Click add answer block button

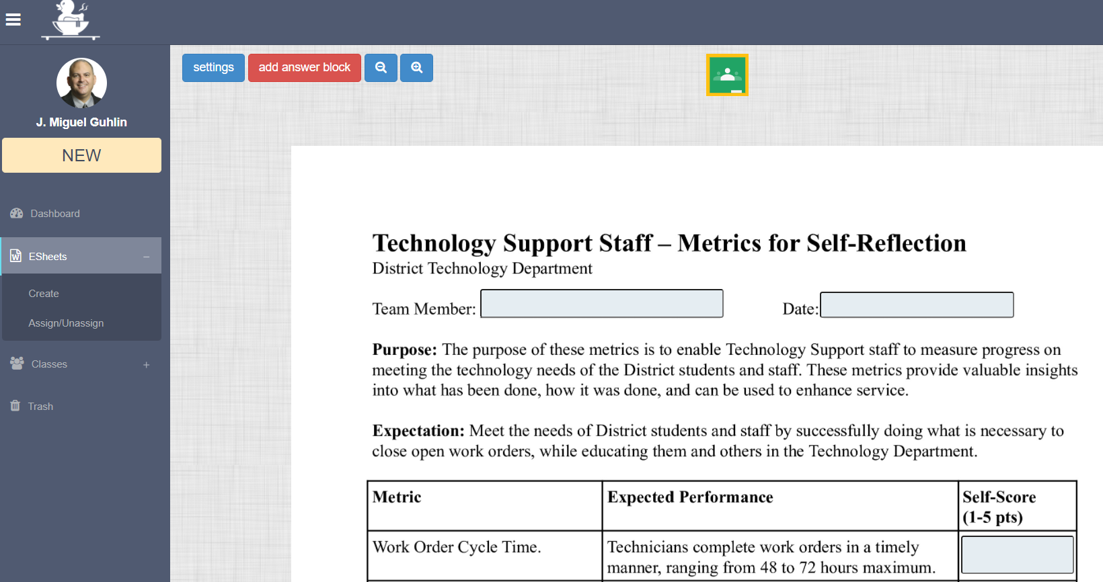pyautogui.click(x=305, y=68)
